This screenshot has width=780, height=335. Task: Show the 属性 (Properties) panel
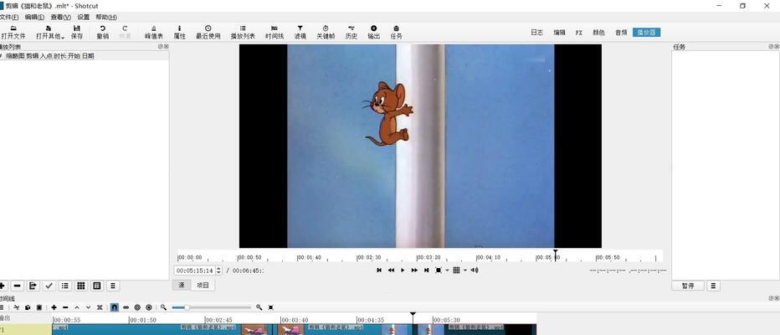(180, 33)
